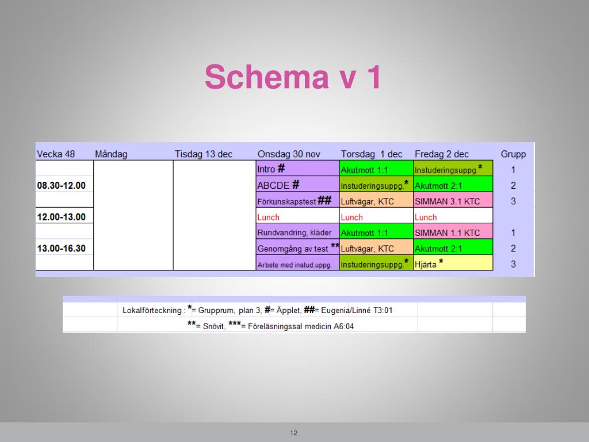The width and height of the screenshot is (589, 442).
Task: Click the slide title 'Schema v 1'
Action: pos(293,77)
